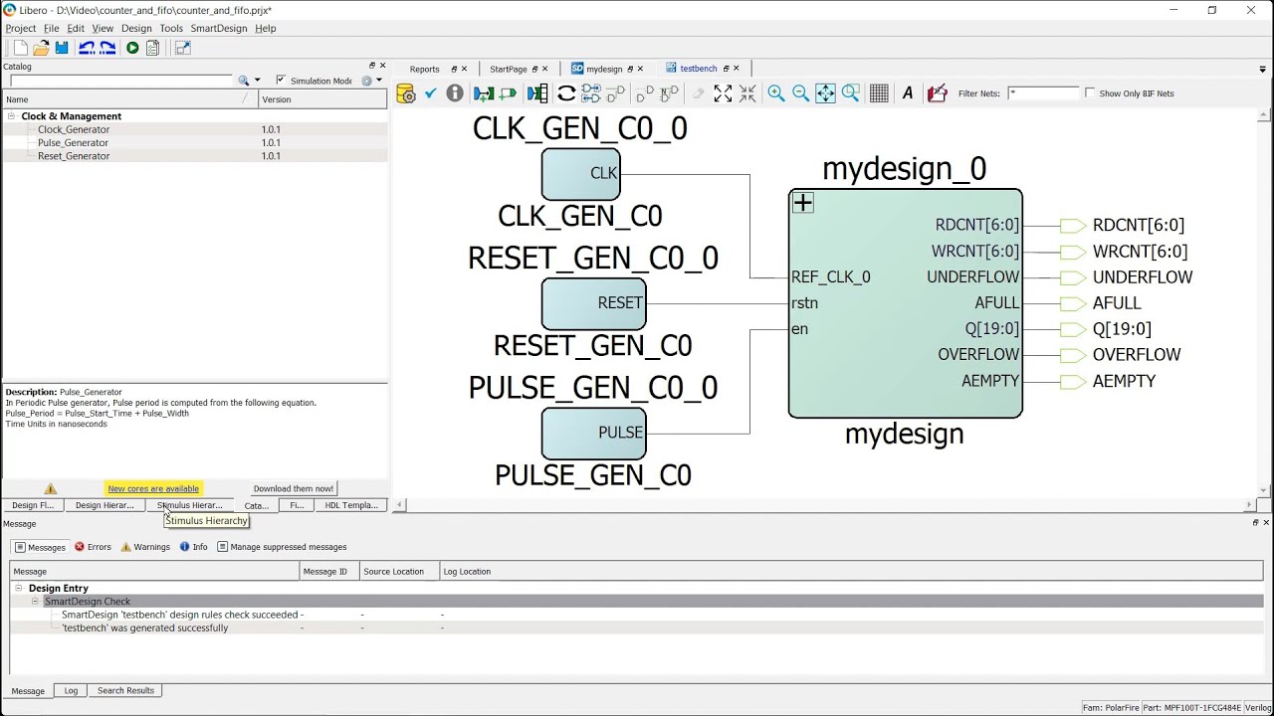Viewport: 1274px width, 716px height.
Task: Open the SmartDesign menu
Action: click(x=219, y=29)
